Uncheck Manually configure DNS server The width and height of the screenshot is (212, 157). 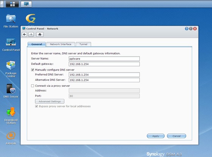click(33, 70)
